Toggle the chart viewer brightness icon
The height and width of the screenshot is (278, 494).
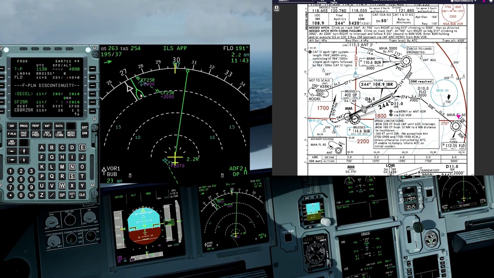point(492,1)
